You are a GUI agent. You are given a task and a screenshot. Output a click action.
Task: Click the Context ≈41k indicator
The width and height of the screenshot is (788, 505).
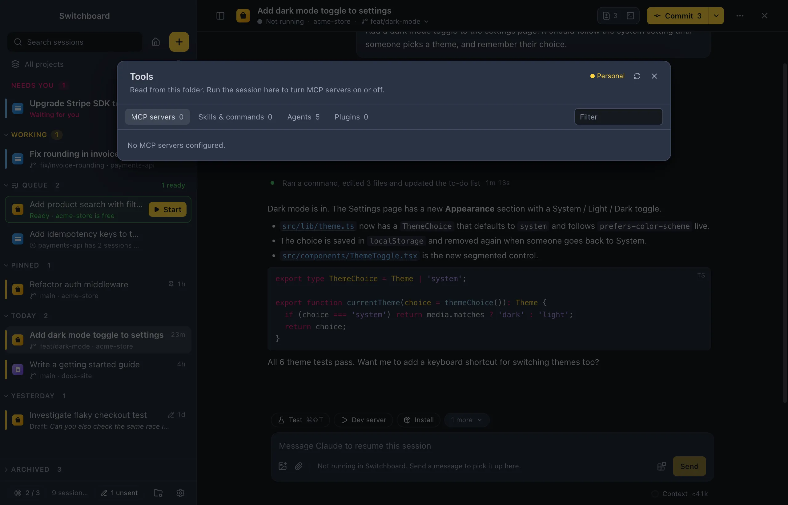coord(680,494)
